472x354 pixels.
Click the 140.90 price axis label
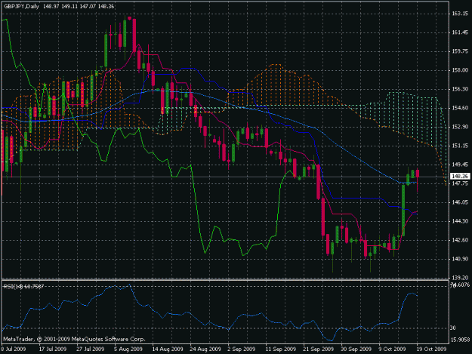click(460, 259)
